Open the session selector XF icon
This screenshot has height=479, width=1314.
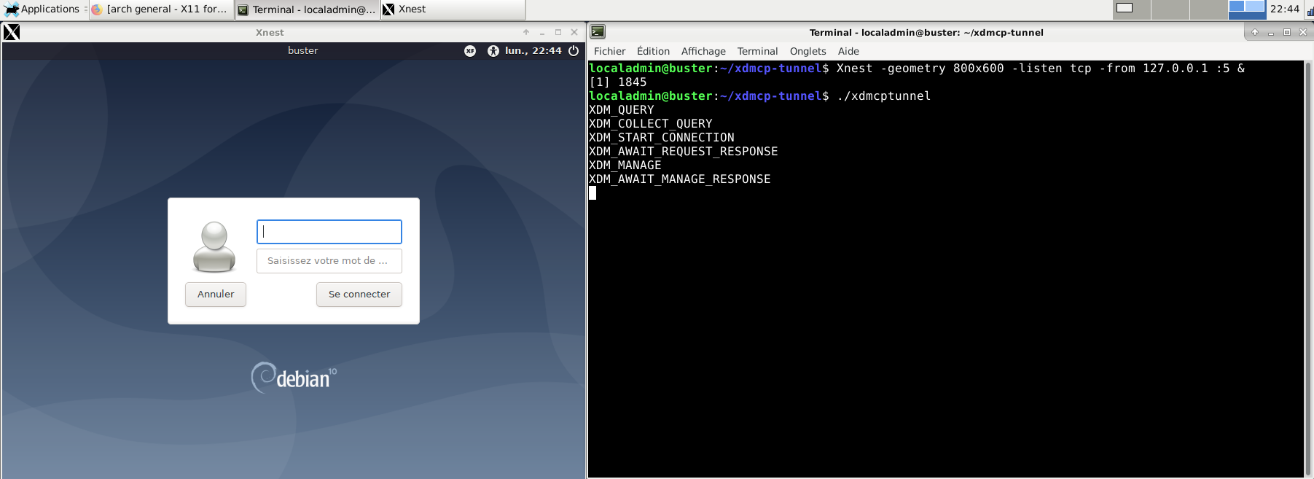click(x=470, y=51)
